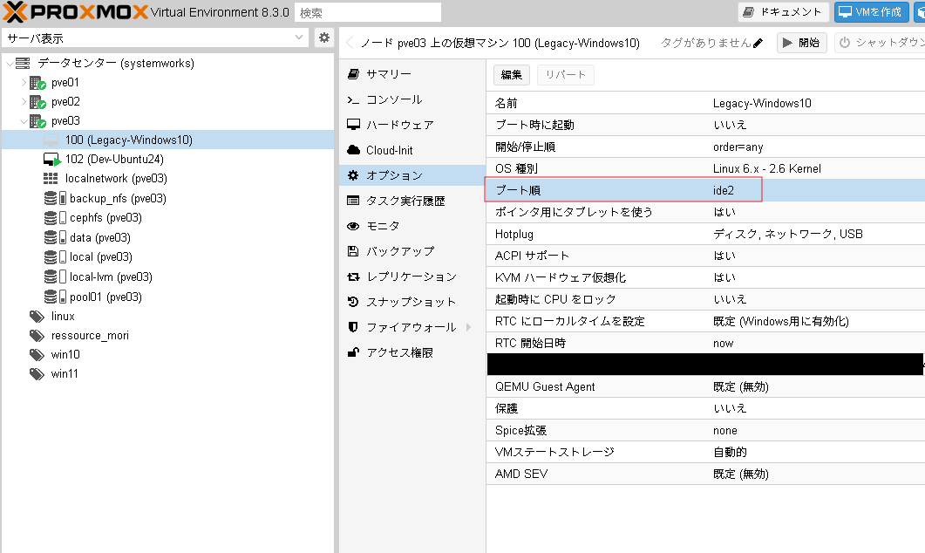Expand the ファイアウォール submenu arrow
The height and width of the screenshot is (553, 925).
[469, 327]
